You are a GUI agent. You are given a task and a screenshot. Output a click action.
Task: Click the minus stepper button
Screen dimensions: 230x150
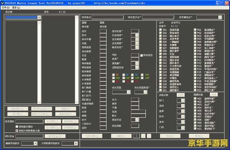[x=149, y=136]
